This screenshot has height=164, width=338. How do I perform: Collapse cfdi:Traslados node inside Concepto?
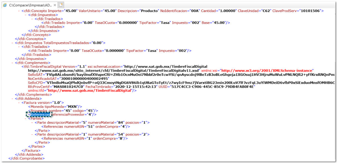[33, 19]
